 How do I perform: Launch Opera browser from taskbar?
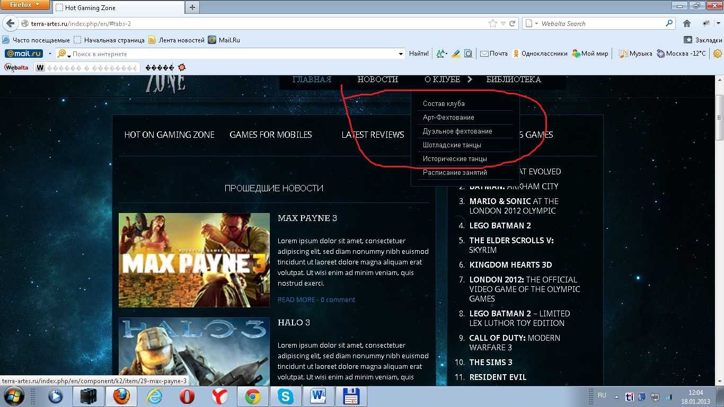point(187,396)
